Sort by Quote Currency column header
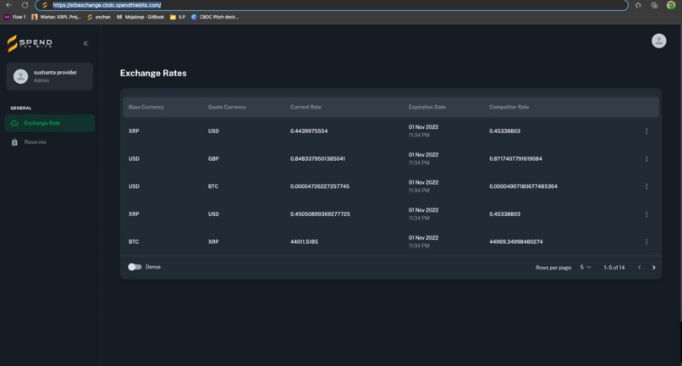682x366 pixels. coord(227,108)
